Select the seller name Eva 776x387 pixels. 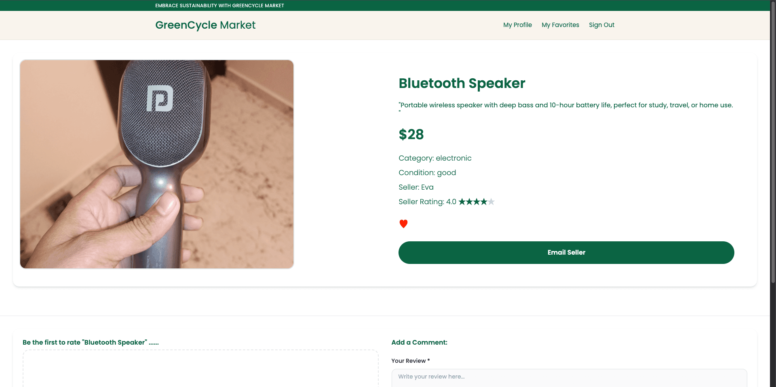(428, 187)
